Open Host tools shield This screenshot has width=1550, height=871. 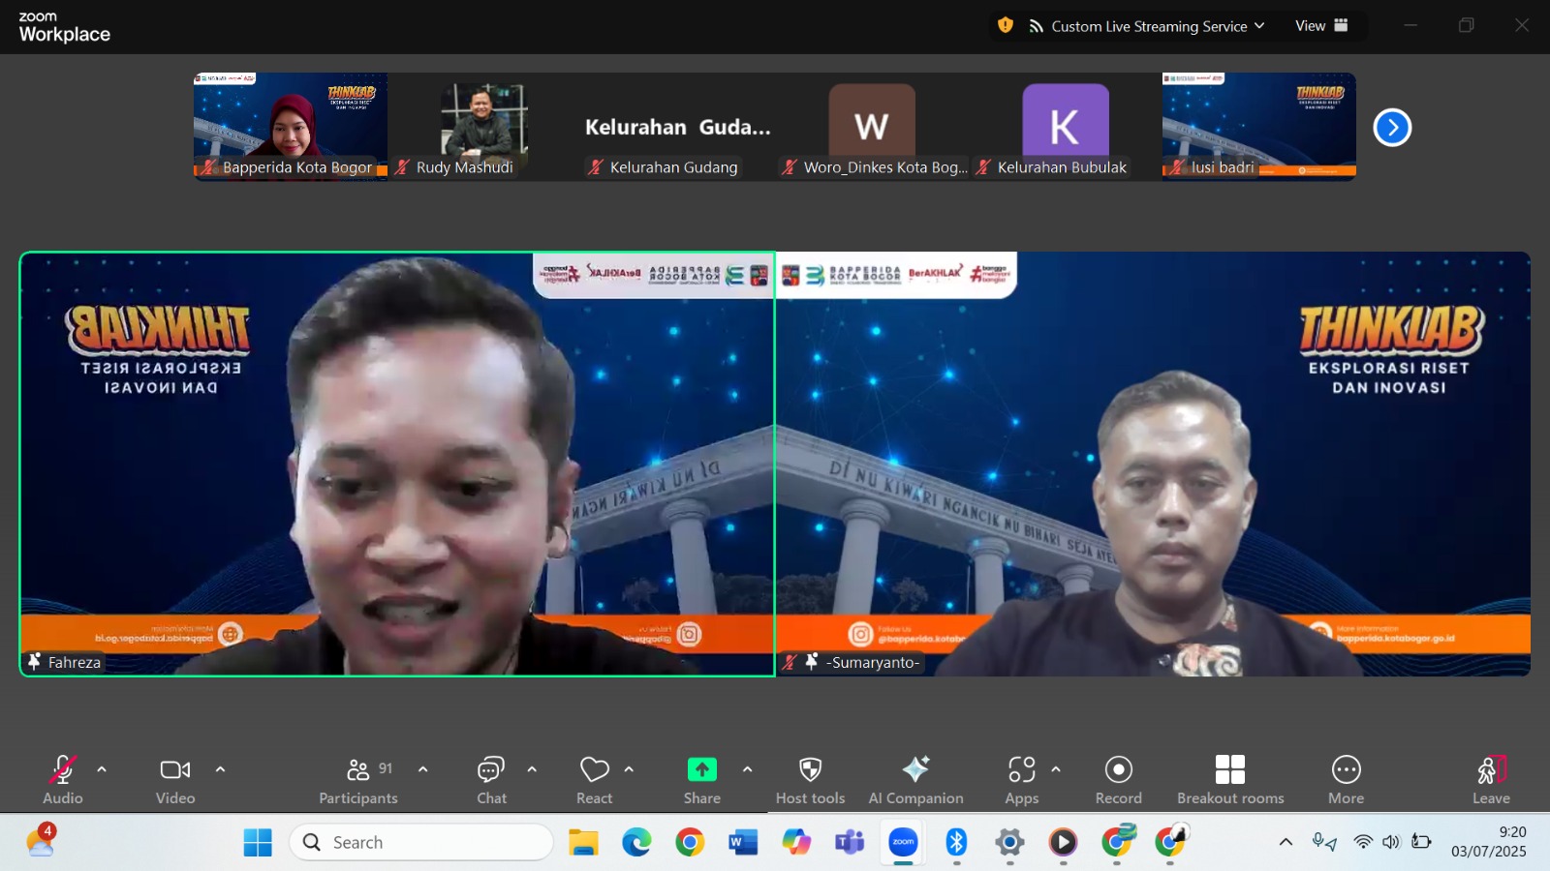[x=810, y=780]
